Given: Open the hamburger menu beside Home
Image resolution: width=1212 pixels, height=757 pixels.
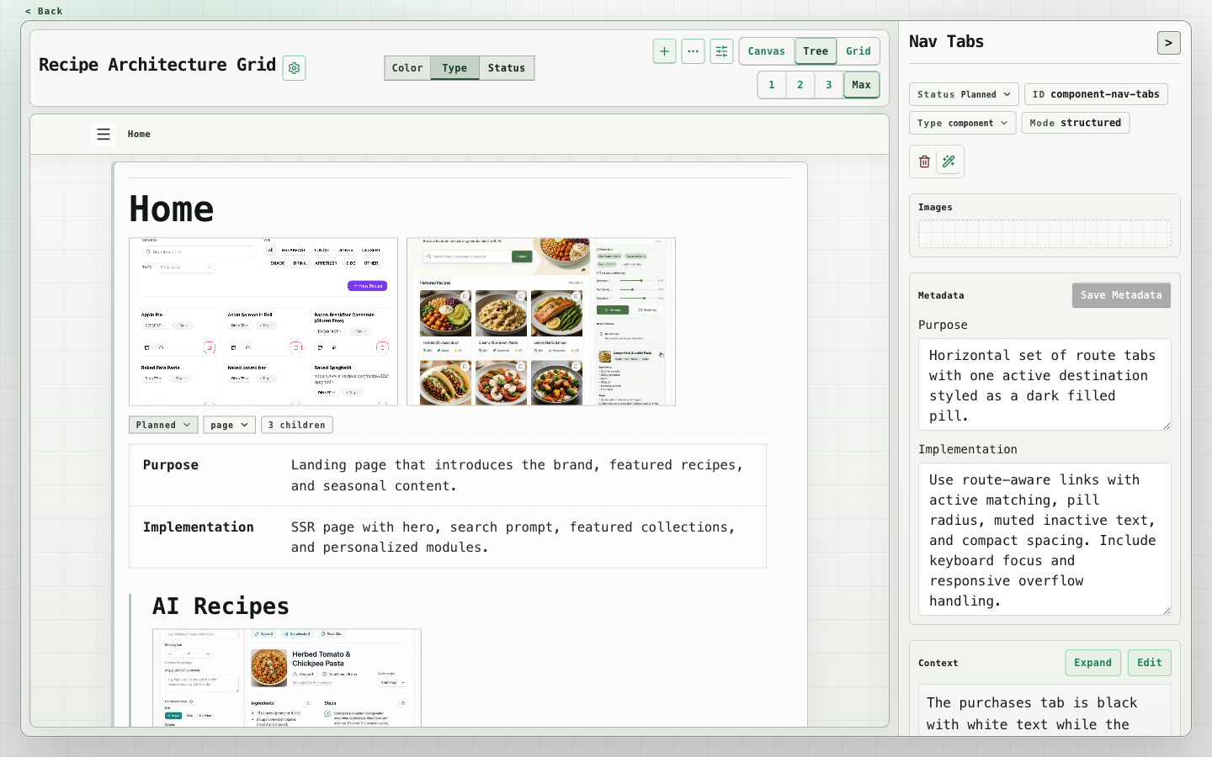Looking at the screenshot, I should (x=104, y=134).
